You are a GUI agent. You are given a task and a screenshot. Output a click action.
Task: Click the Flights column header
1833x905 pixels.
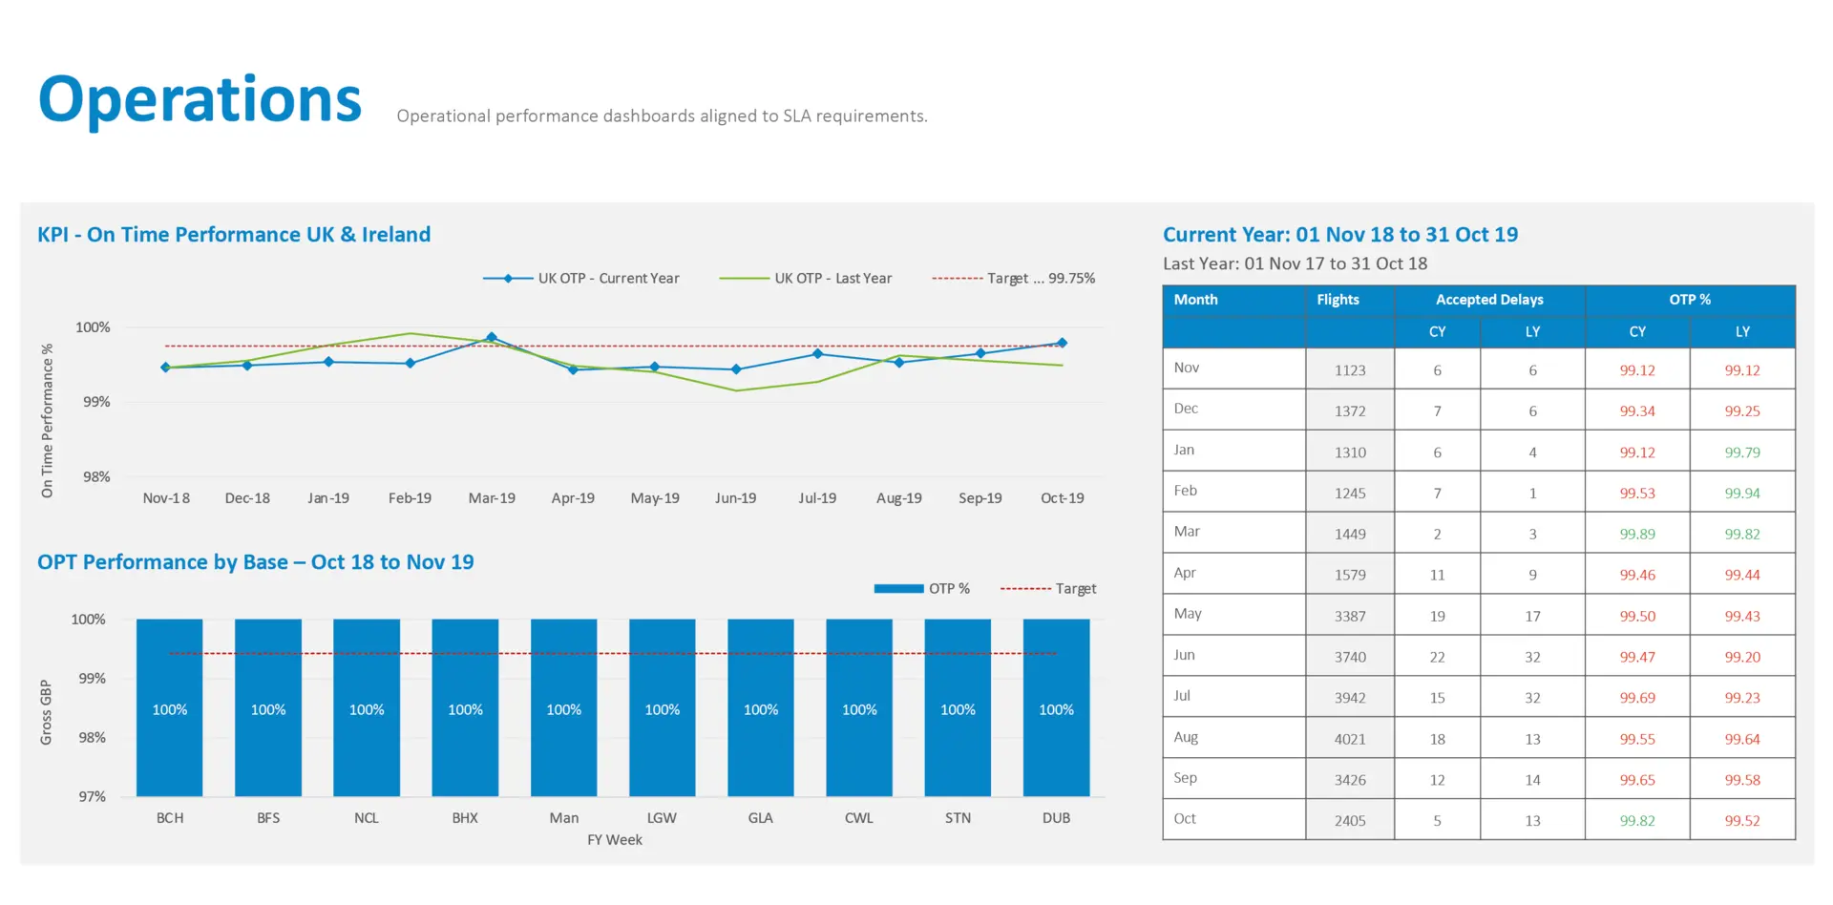[1338, 300]
